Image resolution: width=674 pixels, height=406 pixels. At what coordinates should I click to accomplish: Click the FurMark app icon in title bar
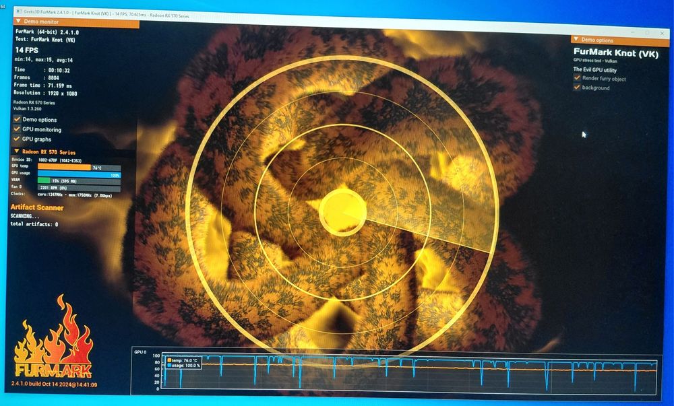18,11
